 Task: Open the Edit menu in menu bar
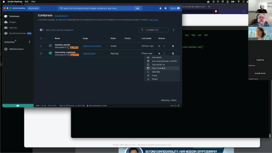point(26,1)
